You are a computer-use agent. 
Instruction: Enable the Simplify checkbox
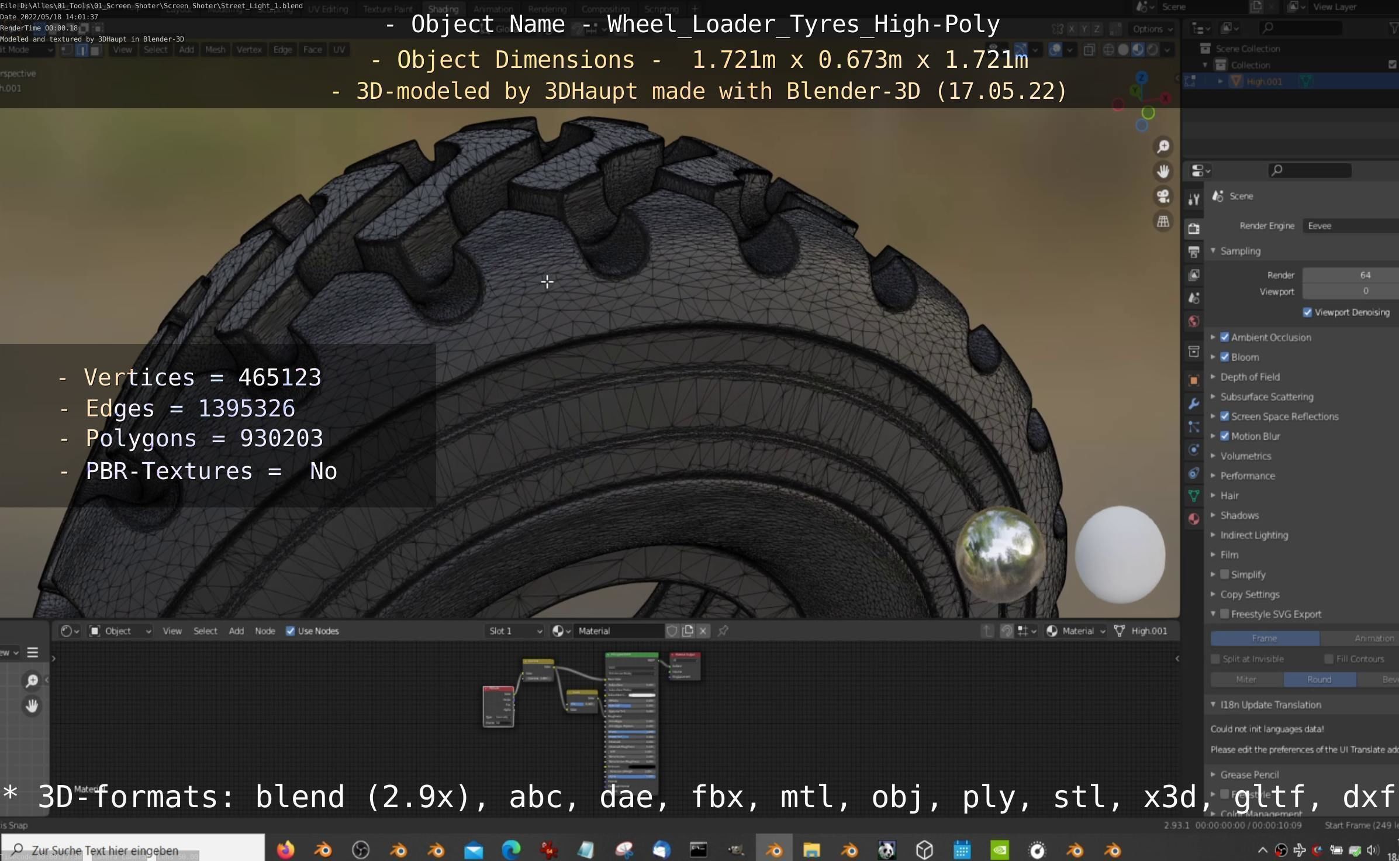point(1224,574)
